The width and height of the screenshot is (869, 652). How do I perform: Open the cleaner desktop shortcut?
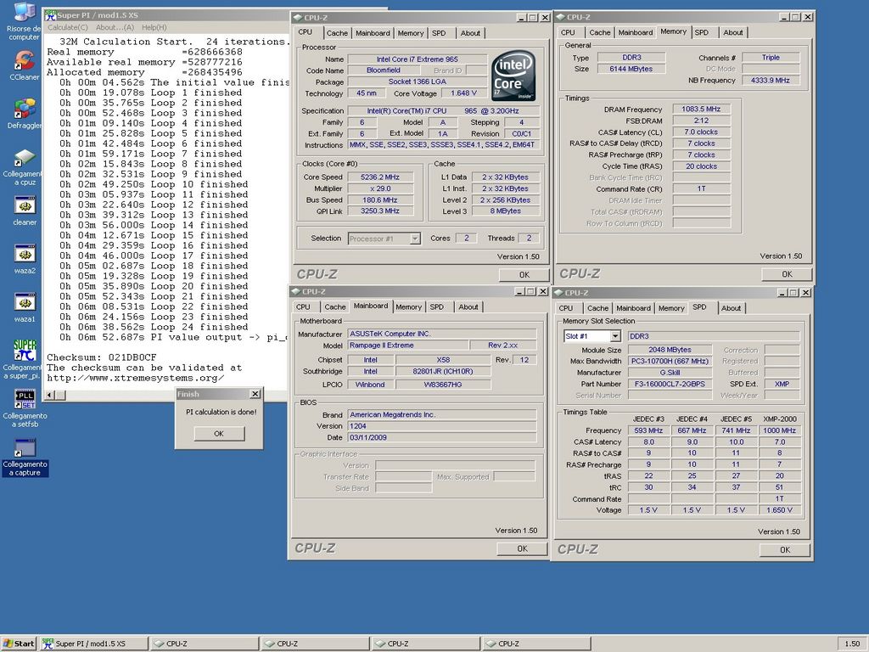(25, 211)
